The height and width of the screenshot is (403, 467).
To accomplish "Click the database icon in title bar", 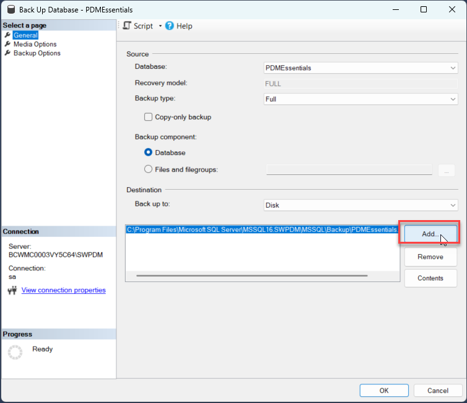I will pos(11,9).
